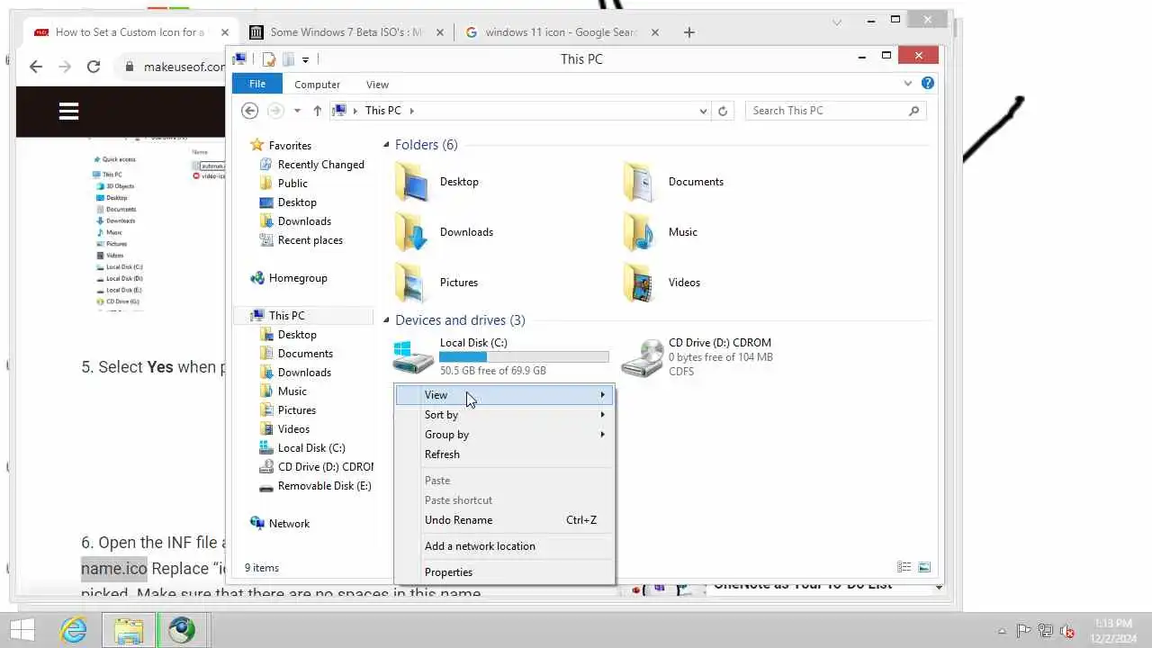Show hidden tray icons arrow
This screenshot has height=648, width=1152.
pos(1002,631)
